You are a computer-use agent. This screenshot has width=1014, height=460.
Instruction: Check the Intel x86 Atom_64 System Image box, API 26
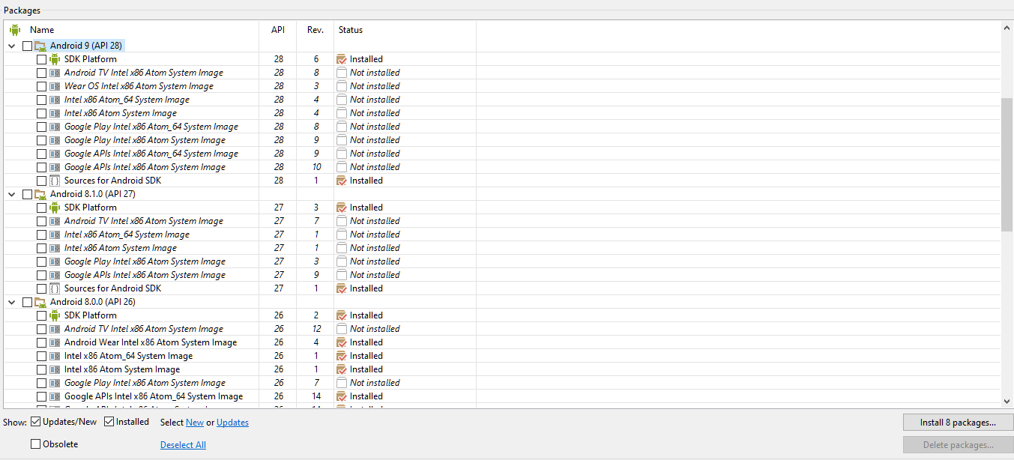tap(42, 356)
